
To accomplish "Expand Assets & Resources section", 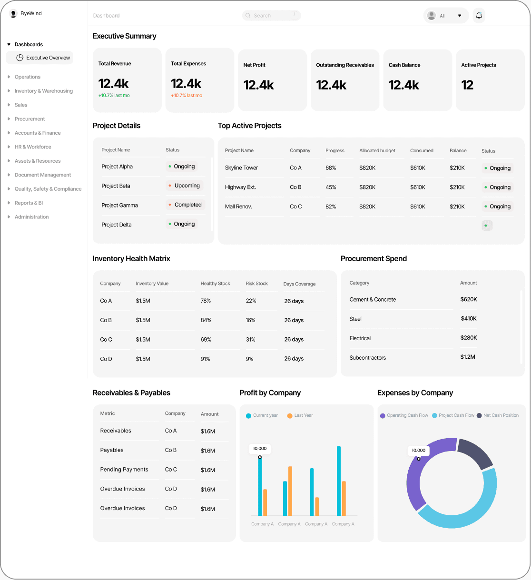I will click(9, 161).
